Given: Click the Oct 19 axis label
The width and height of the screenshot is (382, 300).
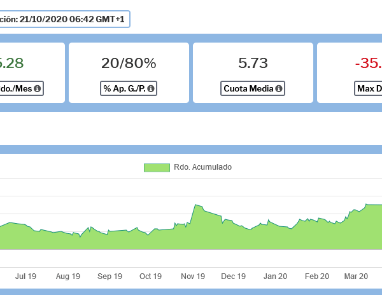Looking at the screenshot, I should click(x=150, y=276).
